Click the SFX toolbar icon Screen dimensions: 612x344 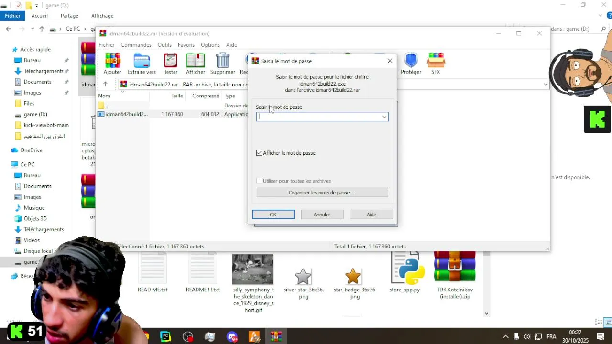point(436,64)
